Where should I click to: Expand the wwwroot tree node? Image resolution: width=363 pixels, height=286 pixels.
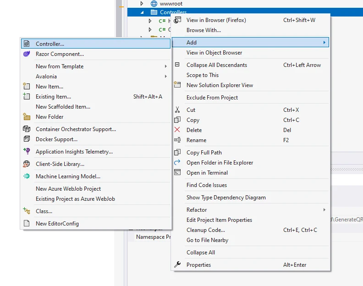click(x=142, y=4)
